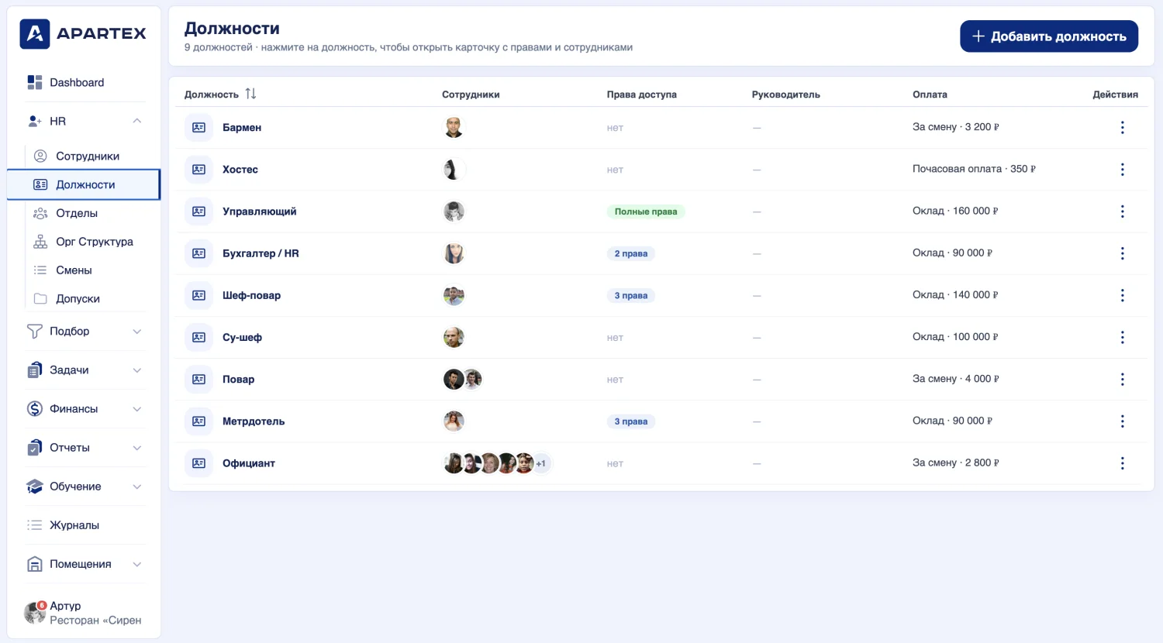The width and height of the screenshot is (1163, 643).
Task: Click the Полные права badge
Action: (646, 211)
